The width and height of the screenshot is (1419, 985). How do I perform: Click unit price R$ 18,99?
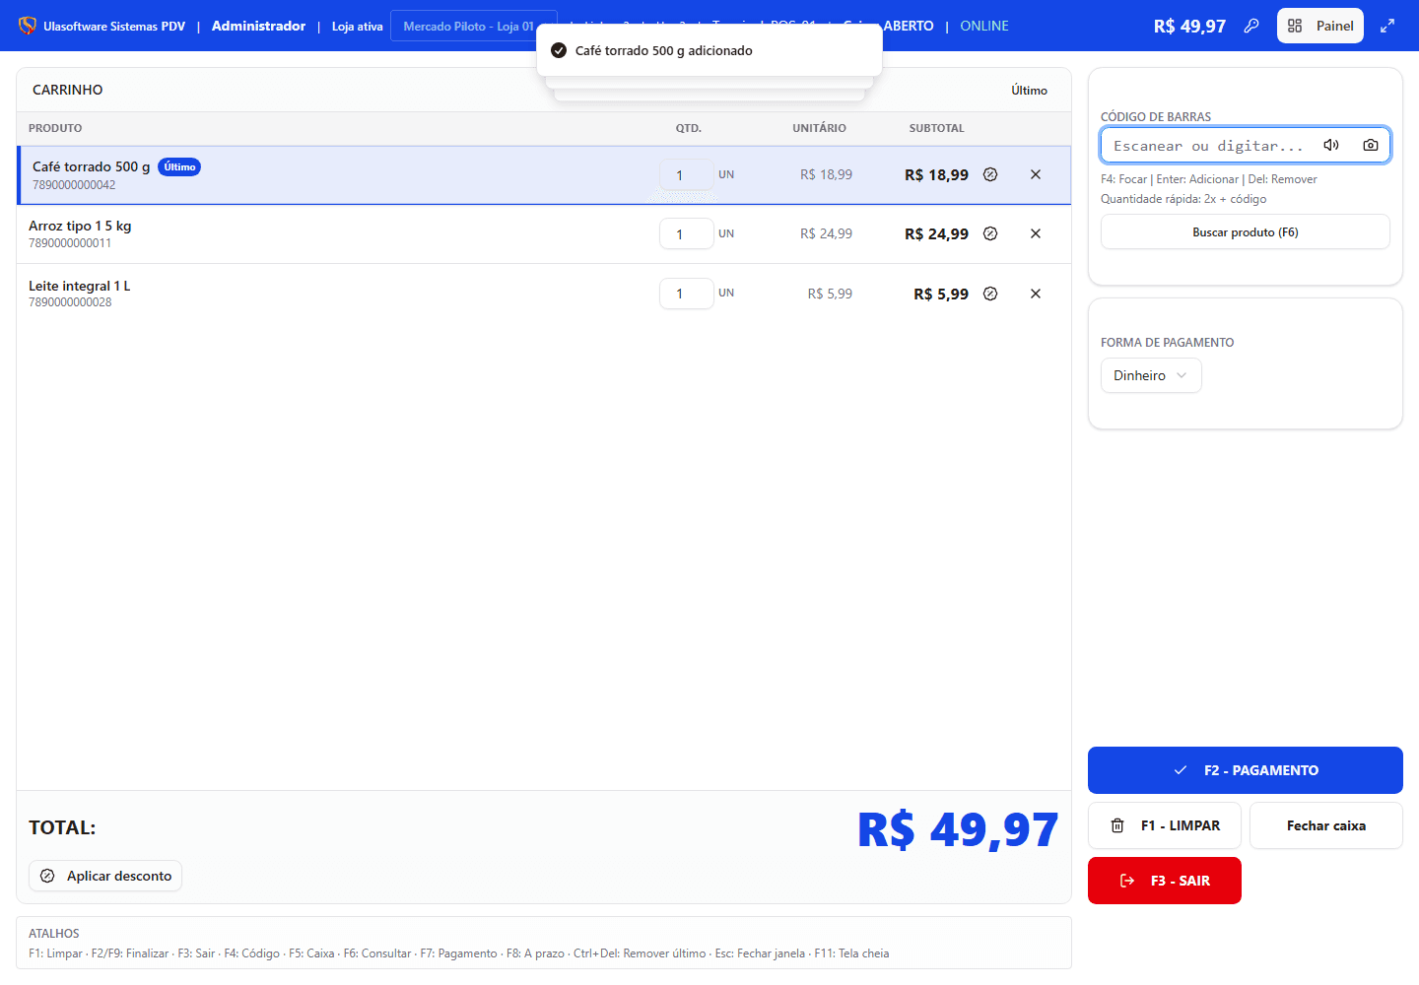826,174
